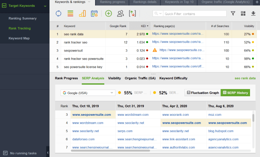Open the grid workspace layout icon
Viewport: 260px width, 157px height.
point(243,13)
